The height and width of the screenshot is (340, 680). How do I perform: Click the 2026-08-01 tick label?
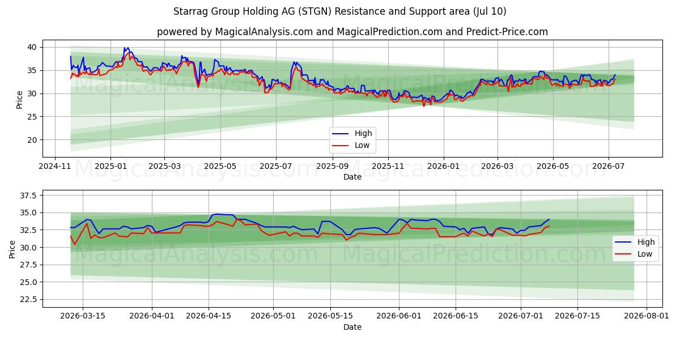coord(647,317)
